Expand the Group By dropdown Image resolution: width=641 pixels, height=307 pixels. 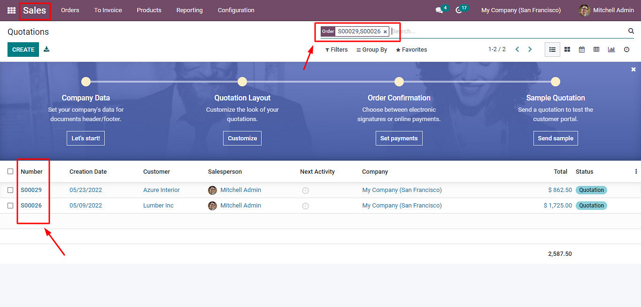(x=371, y=50)
